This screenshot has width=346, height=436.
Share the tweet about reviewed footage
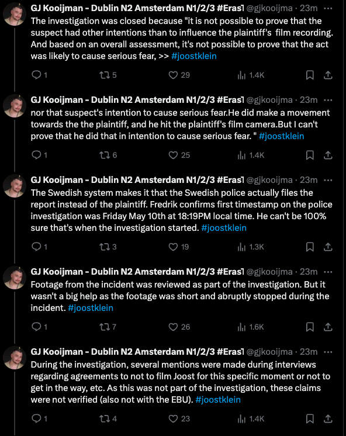coord(328,327)
